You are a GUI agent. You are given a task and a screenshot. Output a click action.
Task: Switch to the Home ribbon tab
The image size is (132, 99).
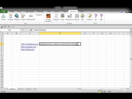(x=12, y=12)
